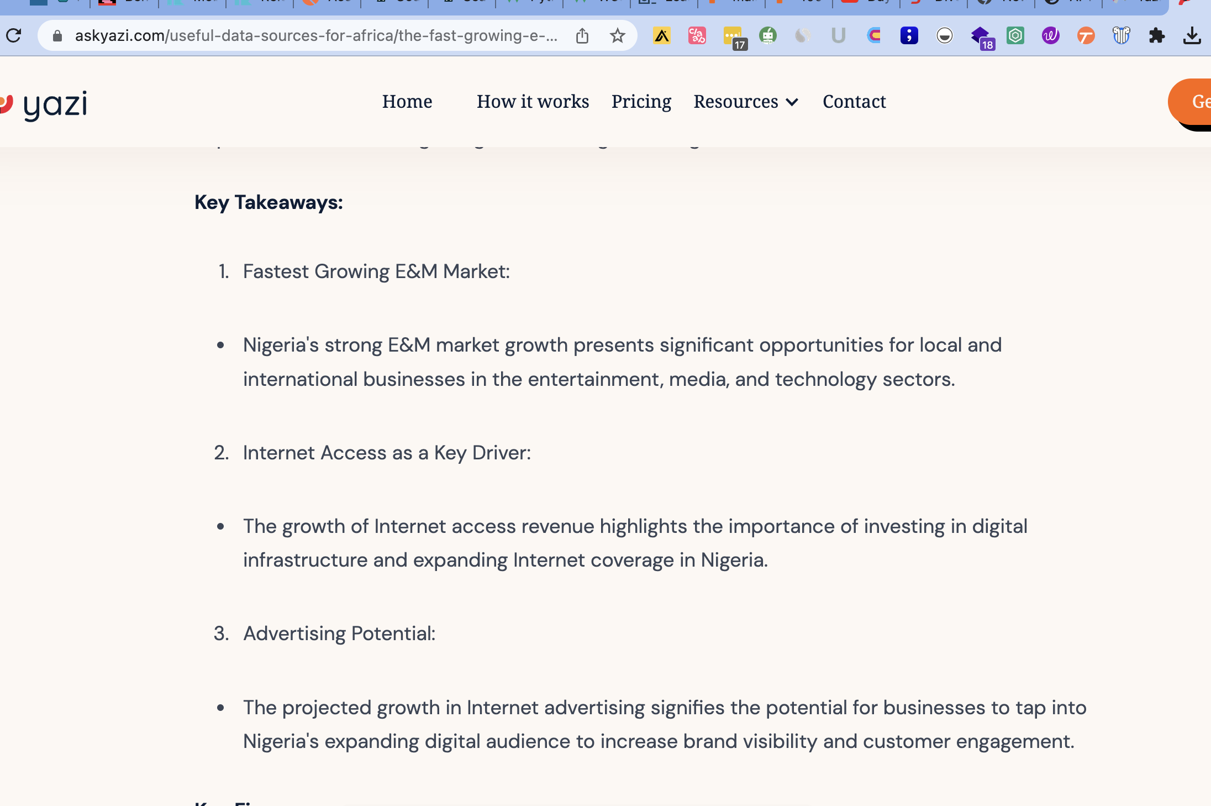Click the pink Clap extension icon
1211x806 pixels.
pyautogui.click(x=697, y=36)
